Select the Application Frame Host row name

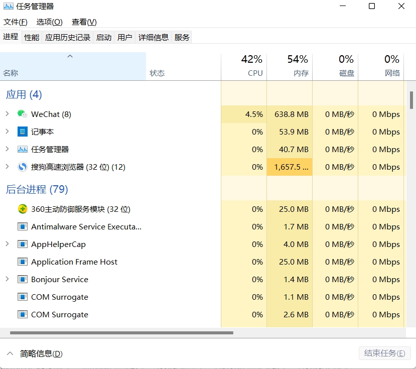(x=74, y=262)
